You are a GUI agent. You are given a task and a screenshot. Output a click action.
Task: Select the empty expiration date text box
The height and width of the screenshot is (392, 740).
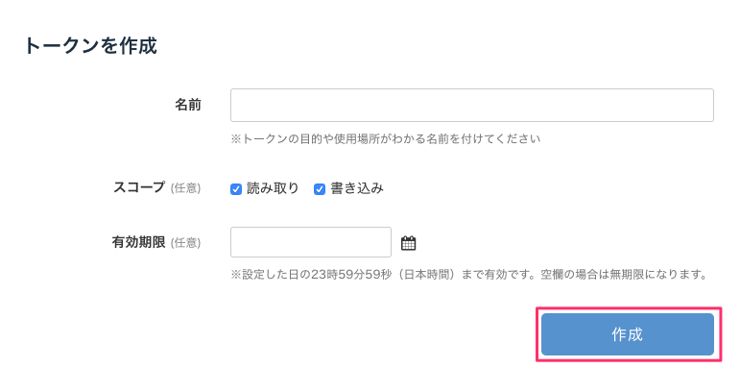coord(310,242)
